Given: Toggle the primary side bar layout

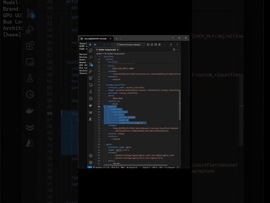Looking at the screenshot, I should [x=148, y=44].
